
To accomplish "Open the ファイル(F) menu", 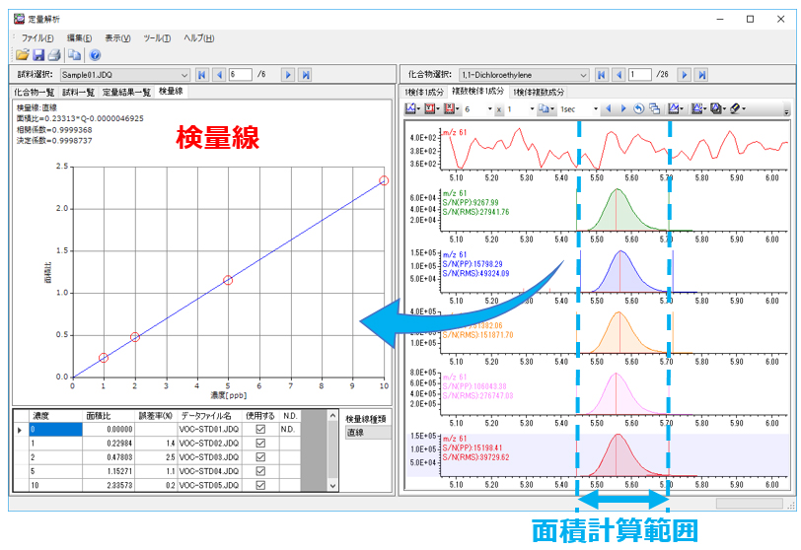I will pyautogui.click(x=37, y=37).
